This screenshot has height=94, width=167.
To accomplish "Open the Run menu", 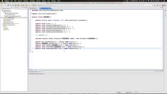I will coord(49,1).
